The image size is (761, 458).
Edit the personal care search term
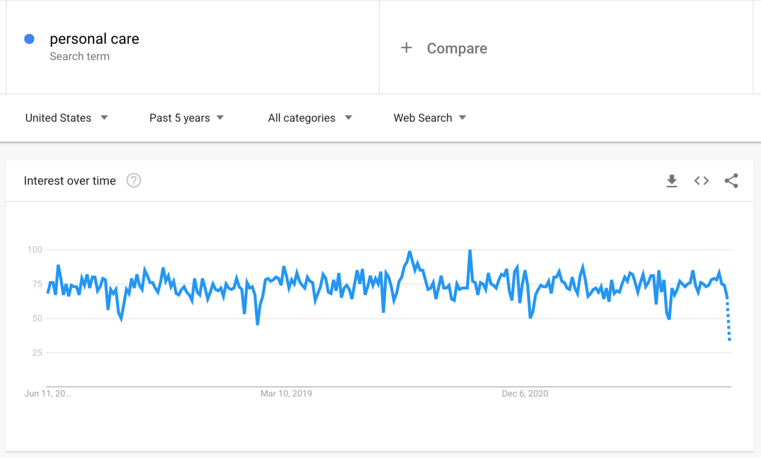94,39
